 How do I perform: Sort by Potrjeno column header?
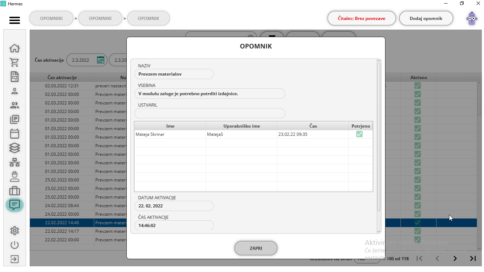pos(361,126)
